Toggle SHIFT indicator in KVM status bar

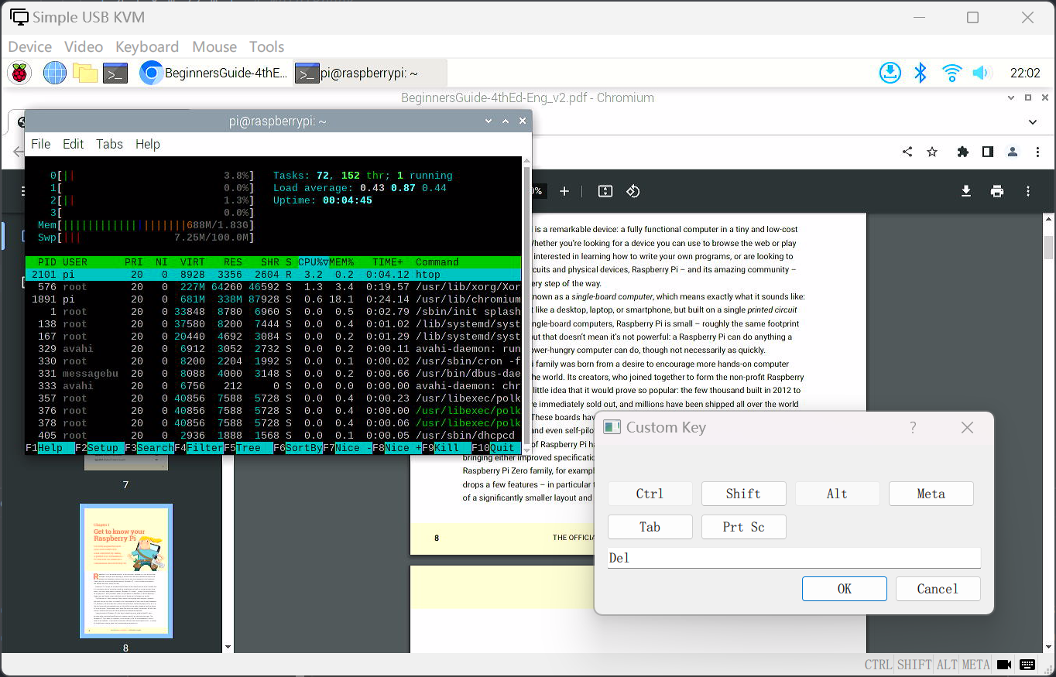pyautogui.click(x=914, y=665)
